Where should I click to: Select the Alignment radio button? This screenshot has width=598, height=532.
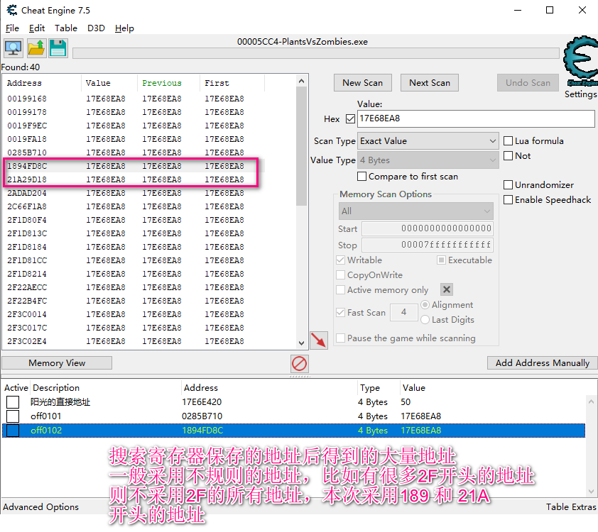coord(425,304)
